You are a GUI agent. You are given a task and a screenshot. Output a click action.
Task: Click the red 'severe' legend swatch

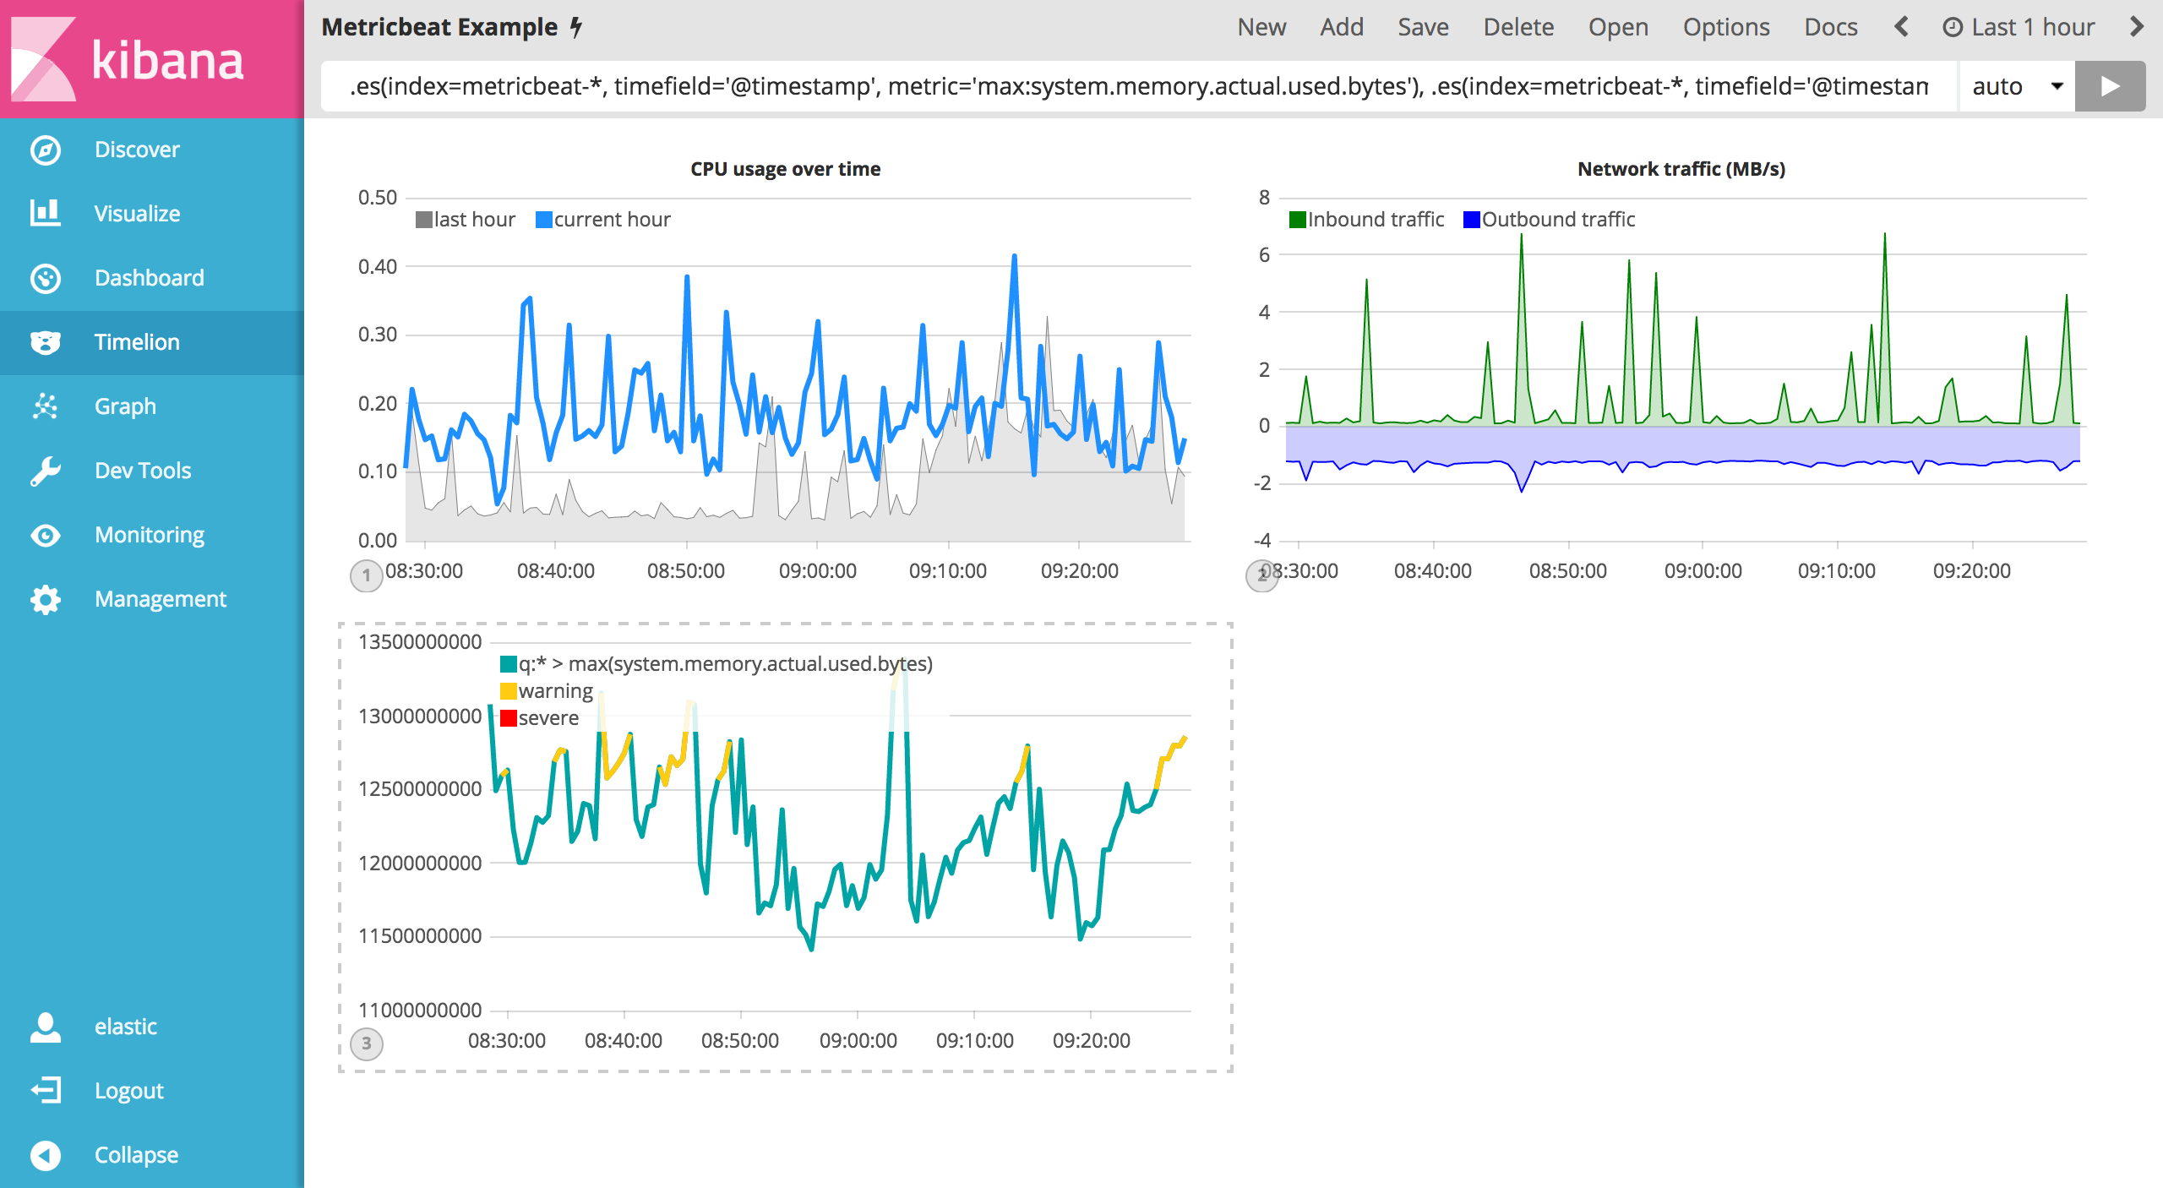tap(509, 718)
